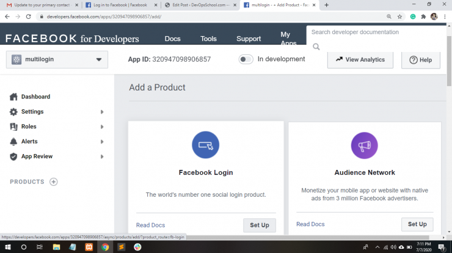Image resolution: width=452 pixels, height=253 pixels.
Task: Open the Docs menu
Action: 172,38
